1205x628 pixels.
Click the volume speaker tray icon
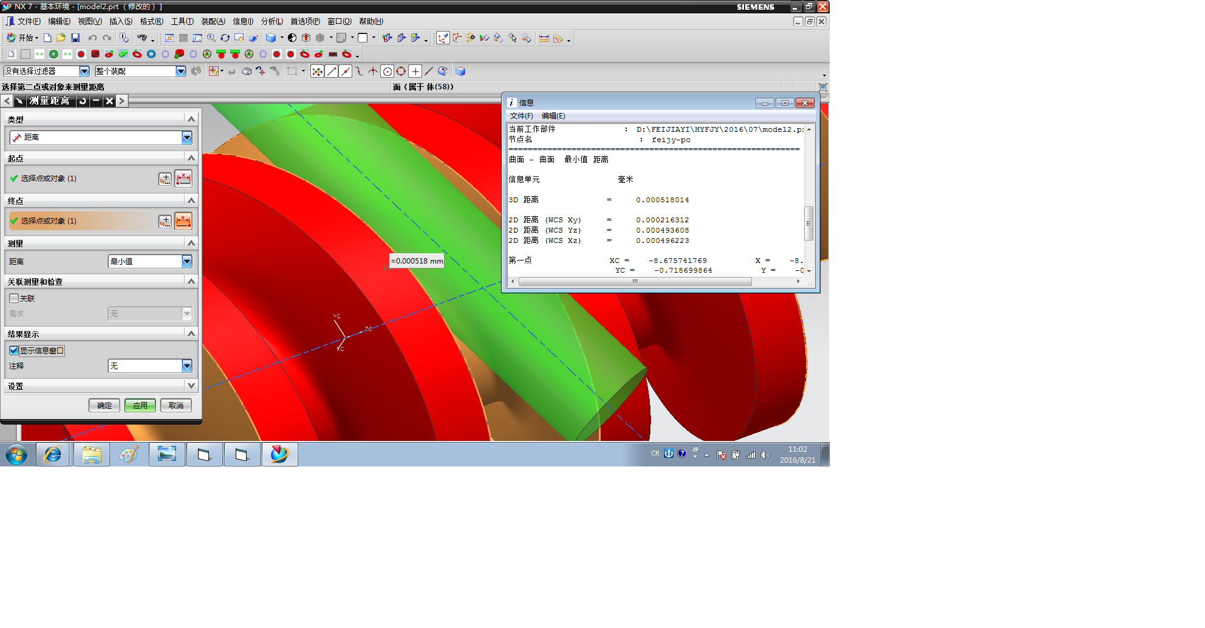tap(765, 454)
